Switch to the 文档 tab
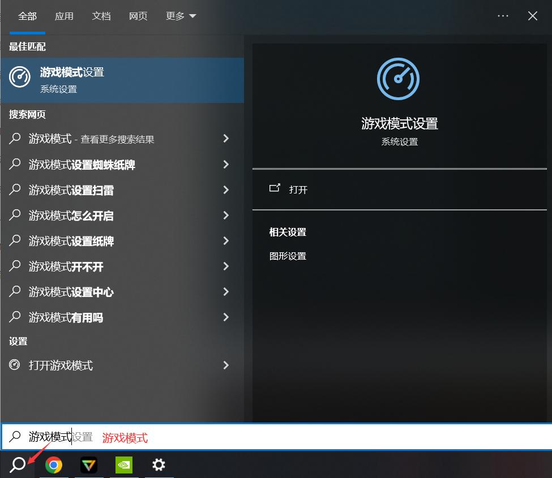This screenshot has height=478, width=552. 101,16
